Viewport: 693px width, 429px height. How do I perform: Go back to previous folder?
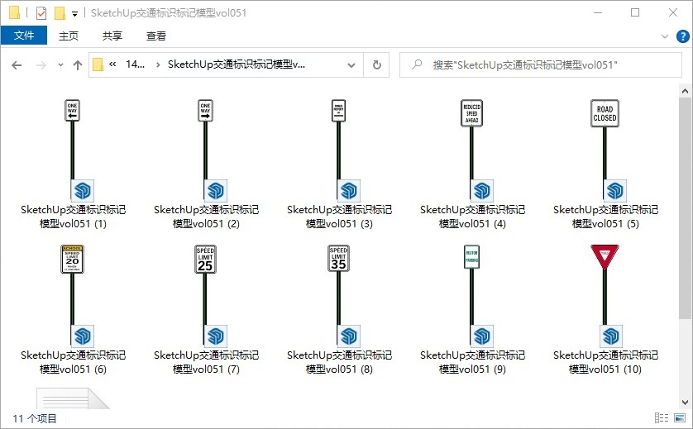(17, 65)
